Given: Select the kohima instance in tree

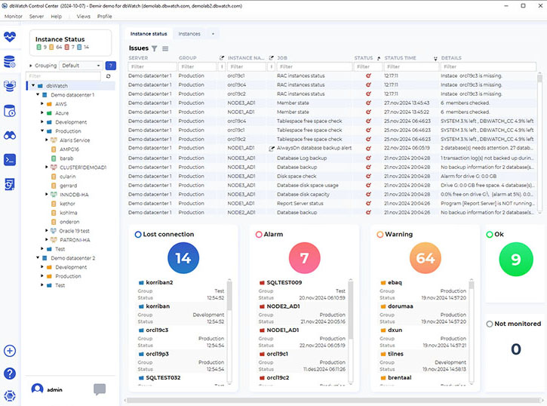Looking at the screenshot, I should [69, 212].
